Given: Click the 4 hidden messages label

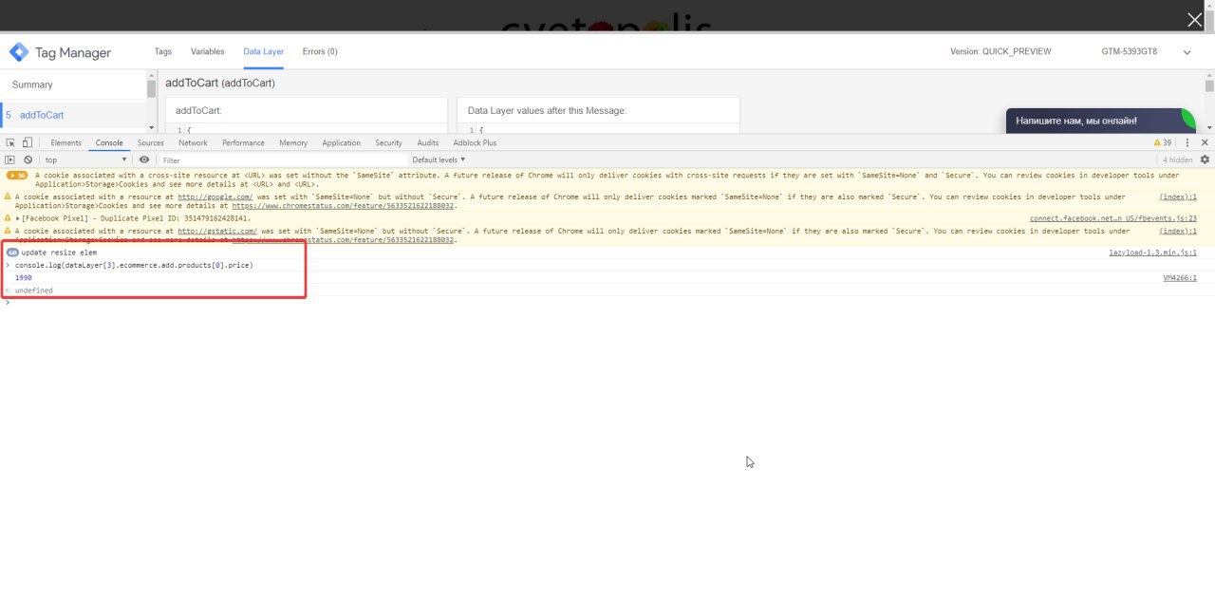Looking at the screenshot, I should [x=1178, y=159].
